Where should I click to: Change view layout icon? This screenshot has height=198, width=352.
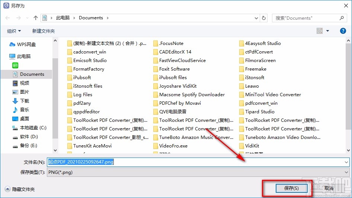pyautogui.click(x=320, y=31)
